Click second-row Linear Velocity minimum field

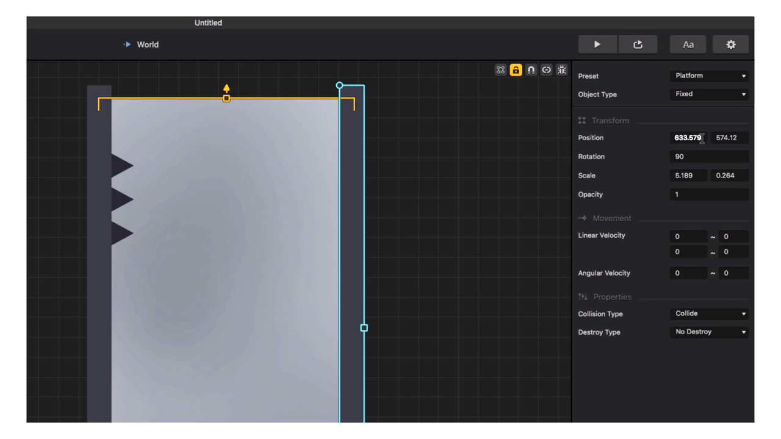click(688, 252)
